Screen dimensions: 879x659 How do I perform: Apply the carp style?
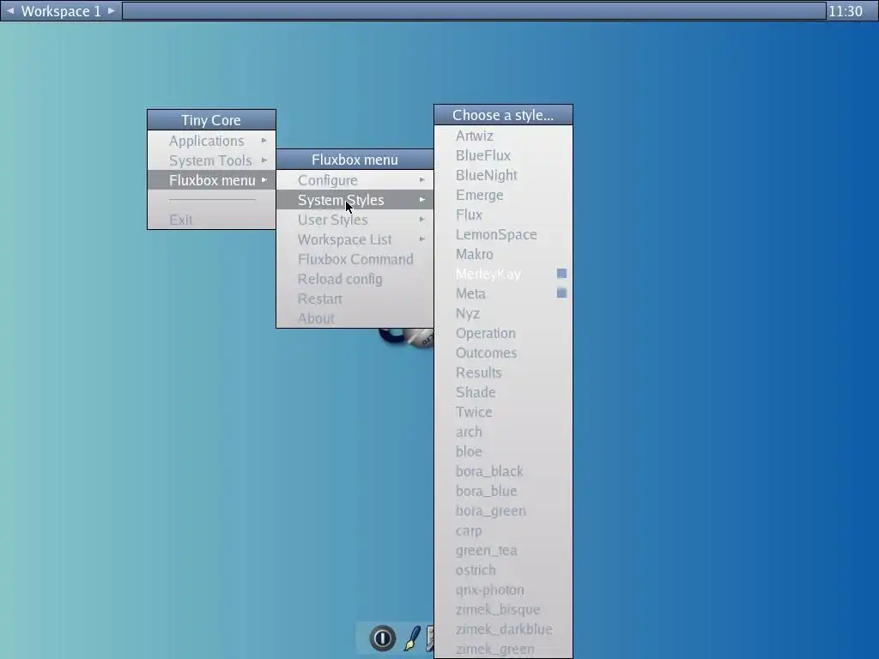pyautogui.click(x=503, y=530)
